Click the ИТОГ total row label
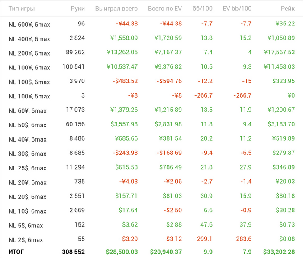303x258 pixels. click(x=16, y=252)
